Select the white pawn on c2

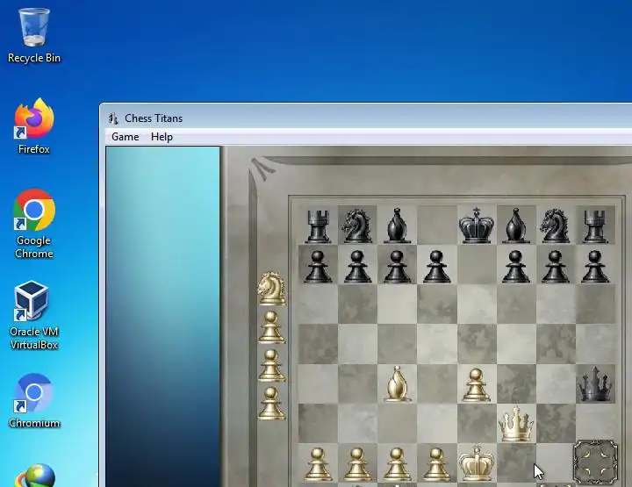click(397, 464)
